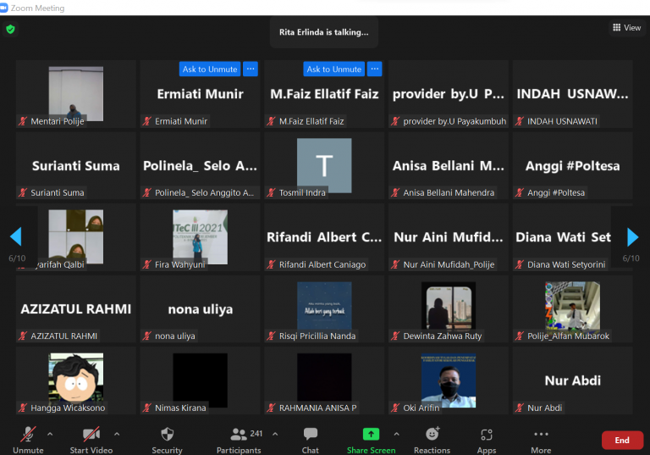The height and width of the screenshot is (455, 650).
Task: Open the Reactions smiley icon
Action: click(432, 434)
